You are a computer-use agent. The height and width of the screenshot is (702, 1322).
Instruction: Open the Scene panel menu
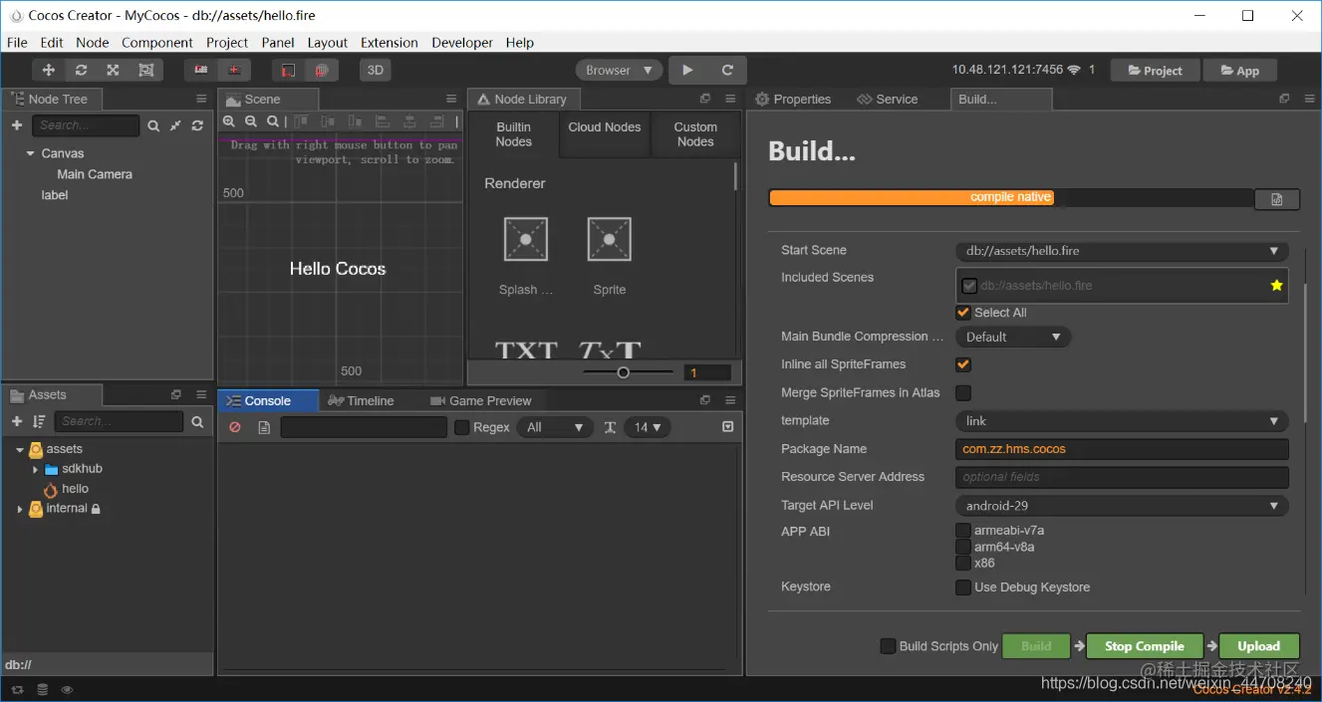449,99
